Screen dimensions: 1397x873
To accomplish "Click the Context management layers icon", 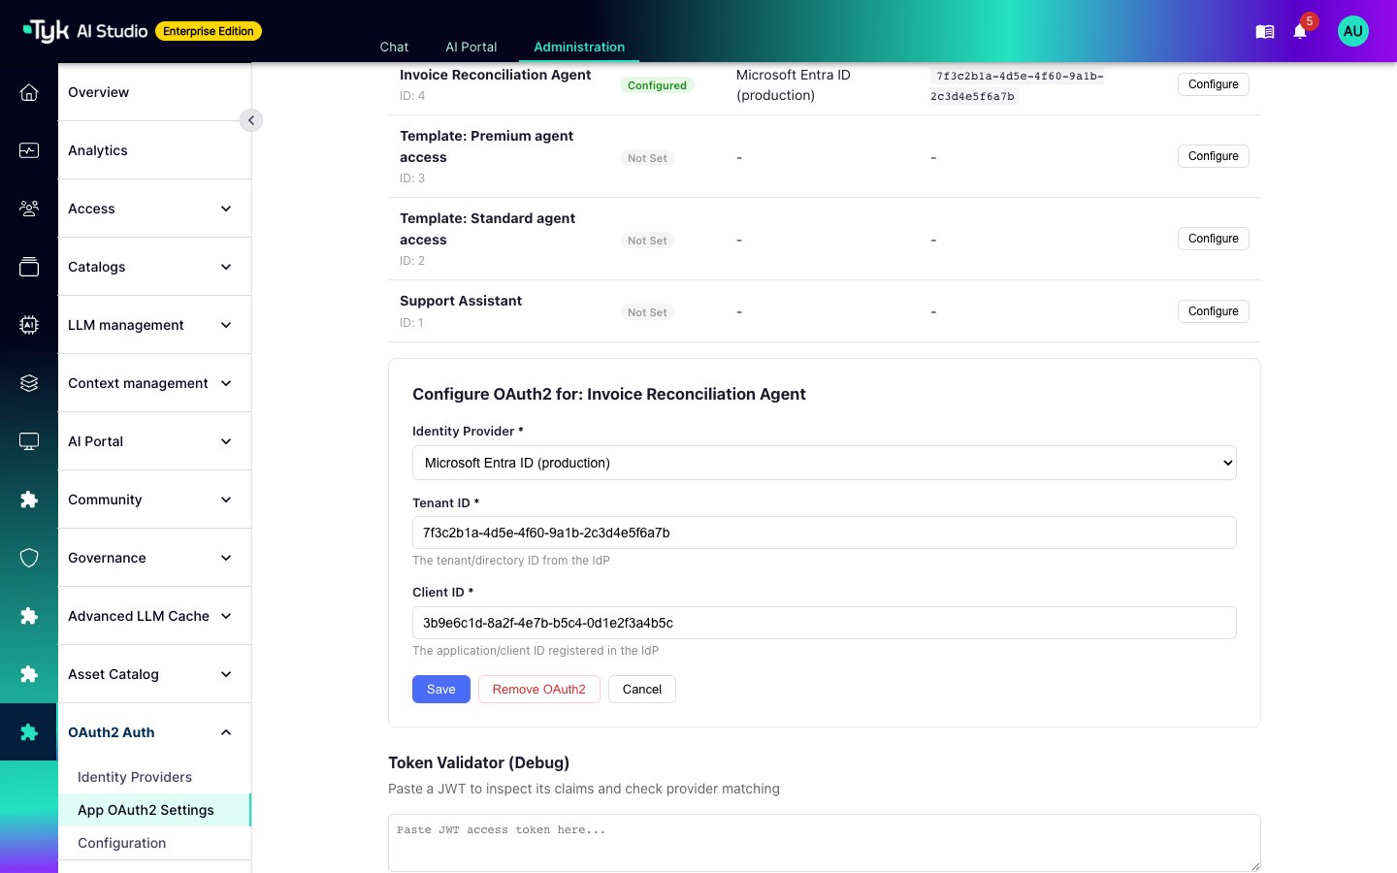I will (29, 383).
